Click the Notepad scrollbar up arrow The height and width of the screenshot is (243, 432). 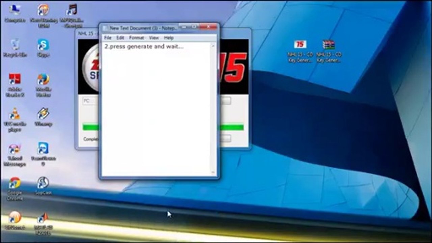[x=213, y=46]
